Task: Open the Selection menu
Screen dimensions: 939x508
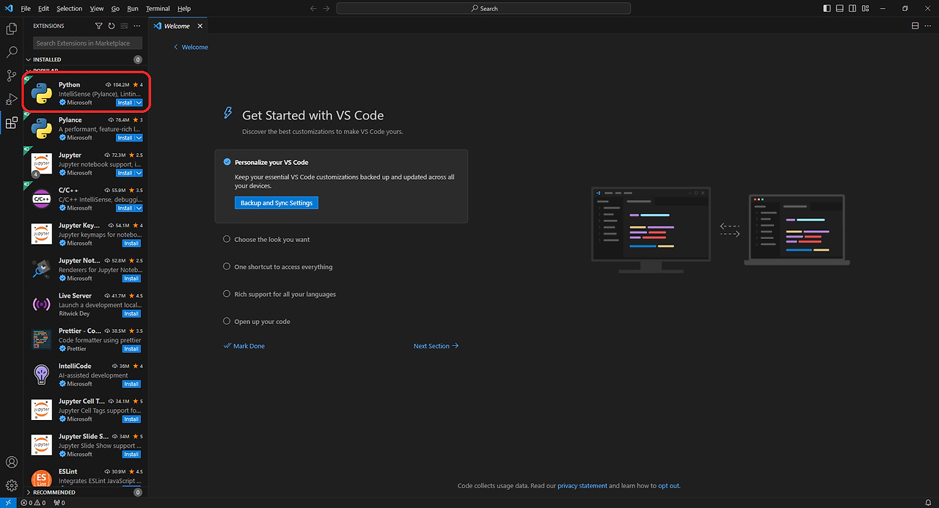Action: 70,8
